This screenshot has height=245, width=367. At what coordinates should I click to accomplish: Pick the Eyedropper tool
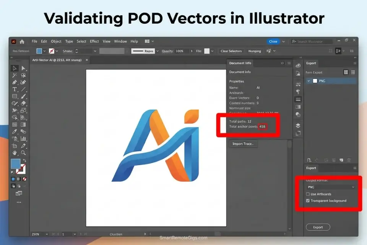click(x=15, y=132)
